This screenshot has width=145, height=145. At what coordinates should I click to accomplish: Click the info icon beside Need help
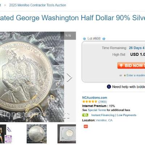[x=109, y=87]
